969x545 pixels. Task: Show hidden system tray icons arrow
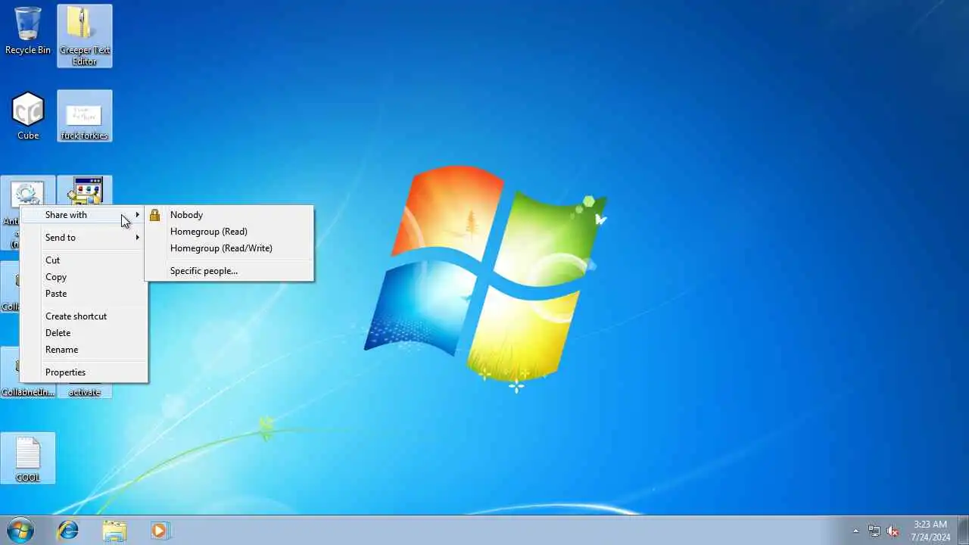[x=855, y=531]
